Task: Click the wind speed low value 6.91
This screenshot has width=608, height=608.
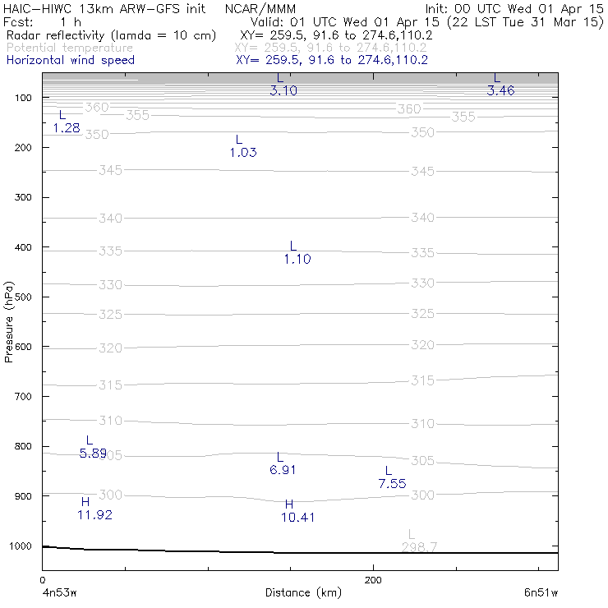Action: pyautogui.click(x=283, y=470)
